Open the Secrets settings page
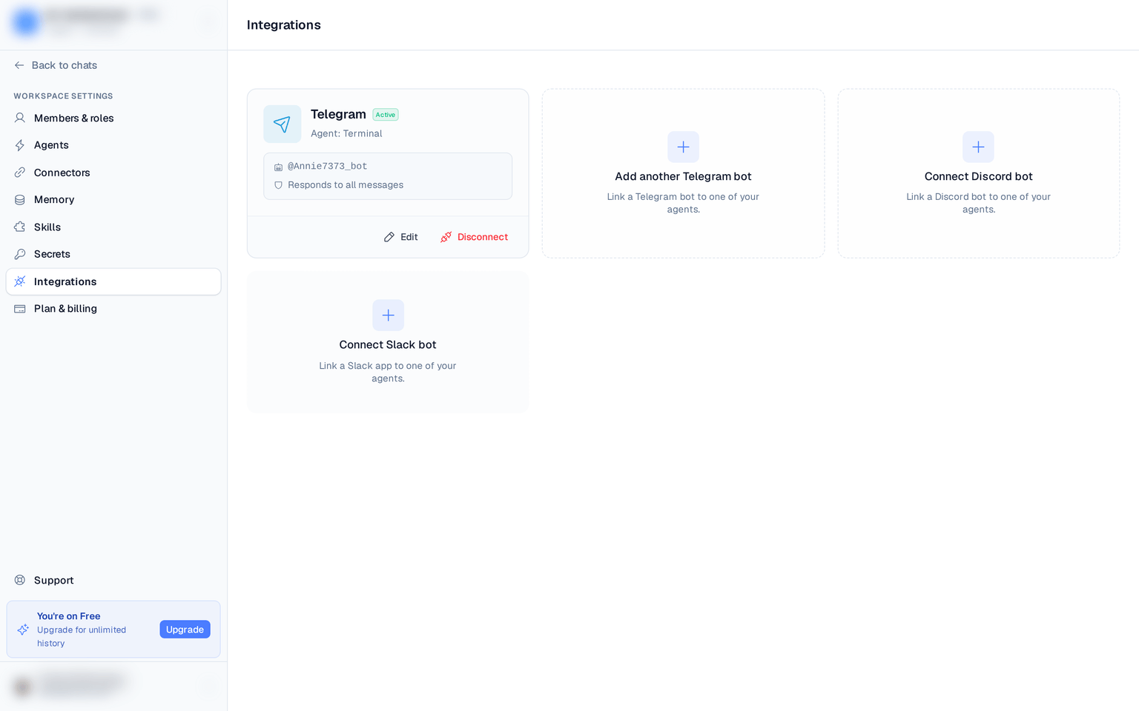The image size is (1139, 711). click(113, 254)
